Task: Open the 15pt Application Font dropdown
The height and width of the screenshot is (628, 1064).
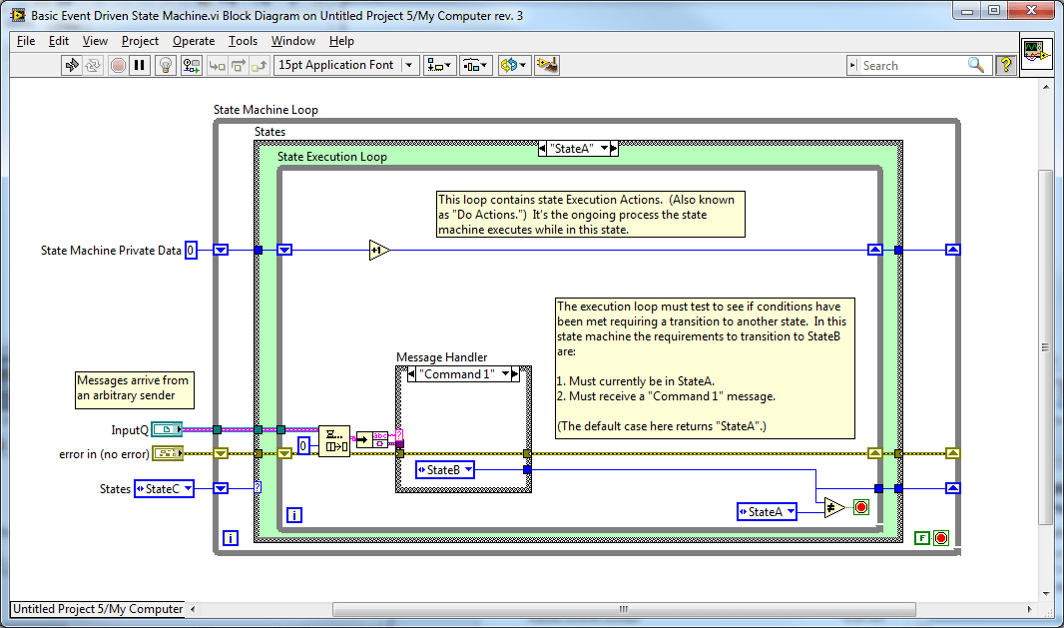Action: [x=346, y=65]
